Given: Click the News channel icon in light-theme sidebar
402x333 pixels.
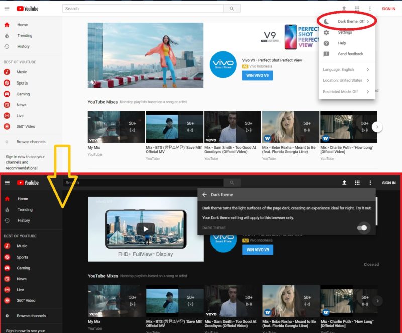Looking at the screenshot, I should [x=7, y=105].
